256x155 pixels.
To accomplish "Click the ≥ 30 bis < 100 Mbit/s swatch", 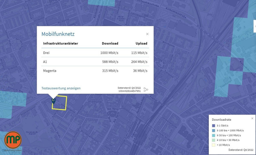I will (x=214, y=135).
